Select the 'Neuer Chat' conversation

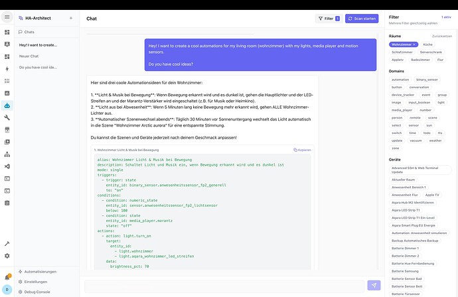tap(29, 56)
